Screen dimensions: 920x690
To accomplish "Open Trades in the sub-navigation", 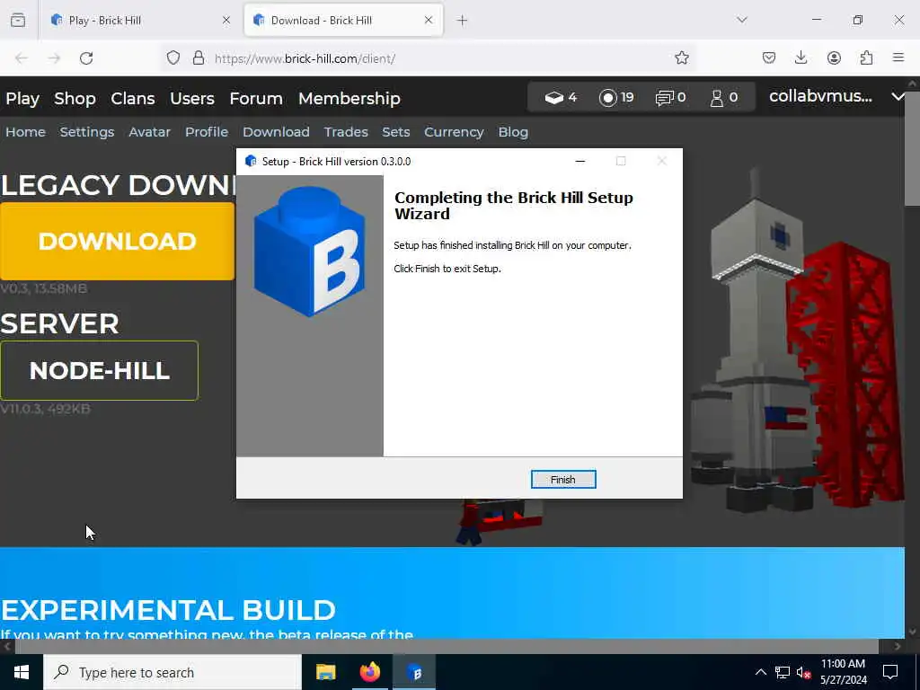I will pos(346,132).
